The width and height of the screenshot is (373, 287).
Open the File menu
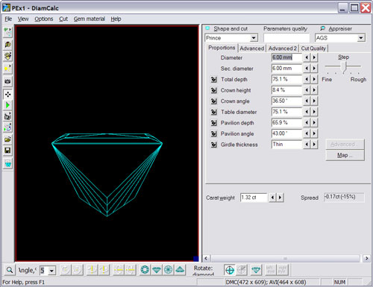click(8, 19)
